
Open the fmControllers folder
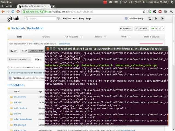click(20, 108)
